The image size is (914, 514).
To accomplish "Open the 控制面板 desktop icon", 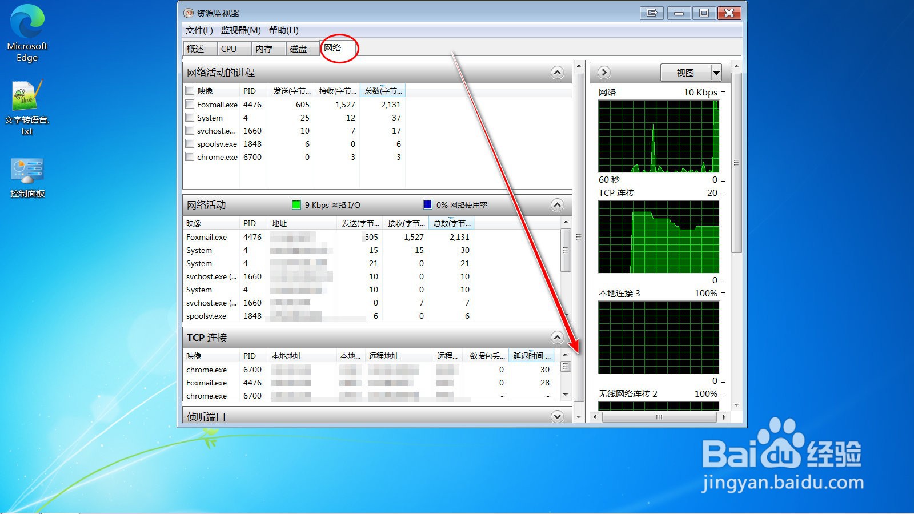I will (27, 178).
